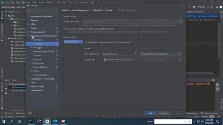Click the help question mark button in Settings
223x125 pixels.
click(30, 113)
